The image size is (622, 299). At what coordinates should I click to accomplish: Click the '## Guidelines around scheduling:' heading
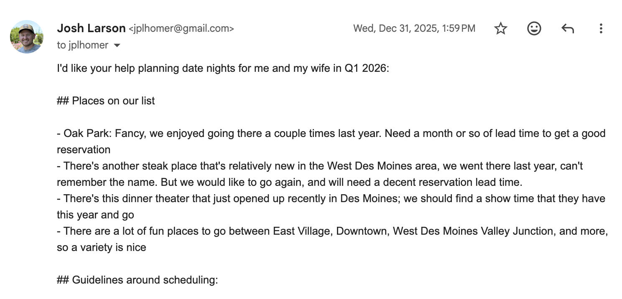pos(138,280)
